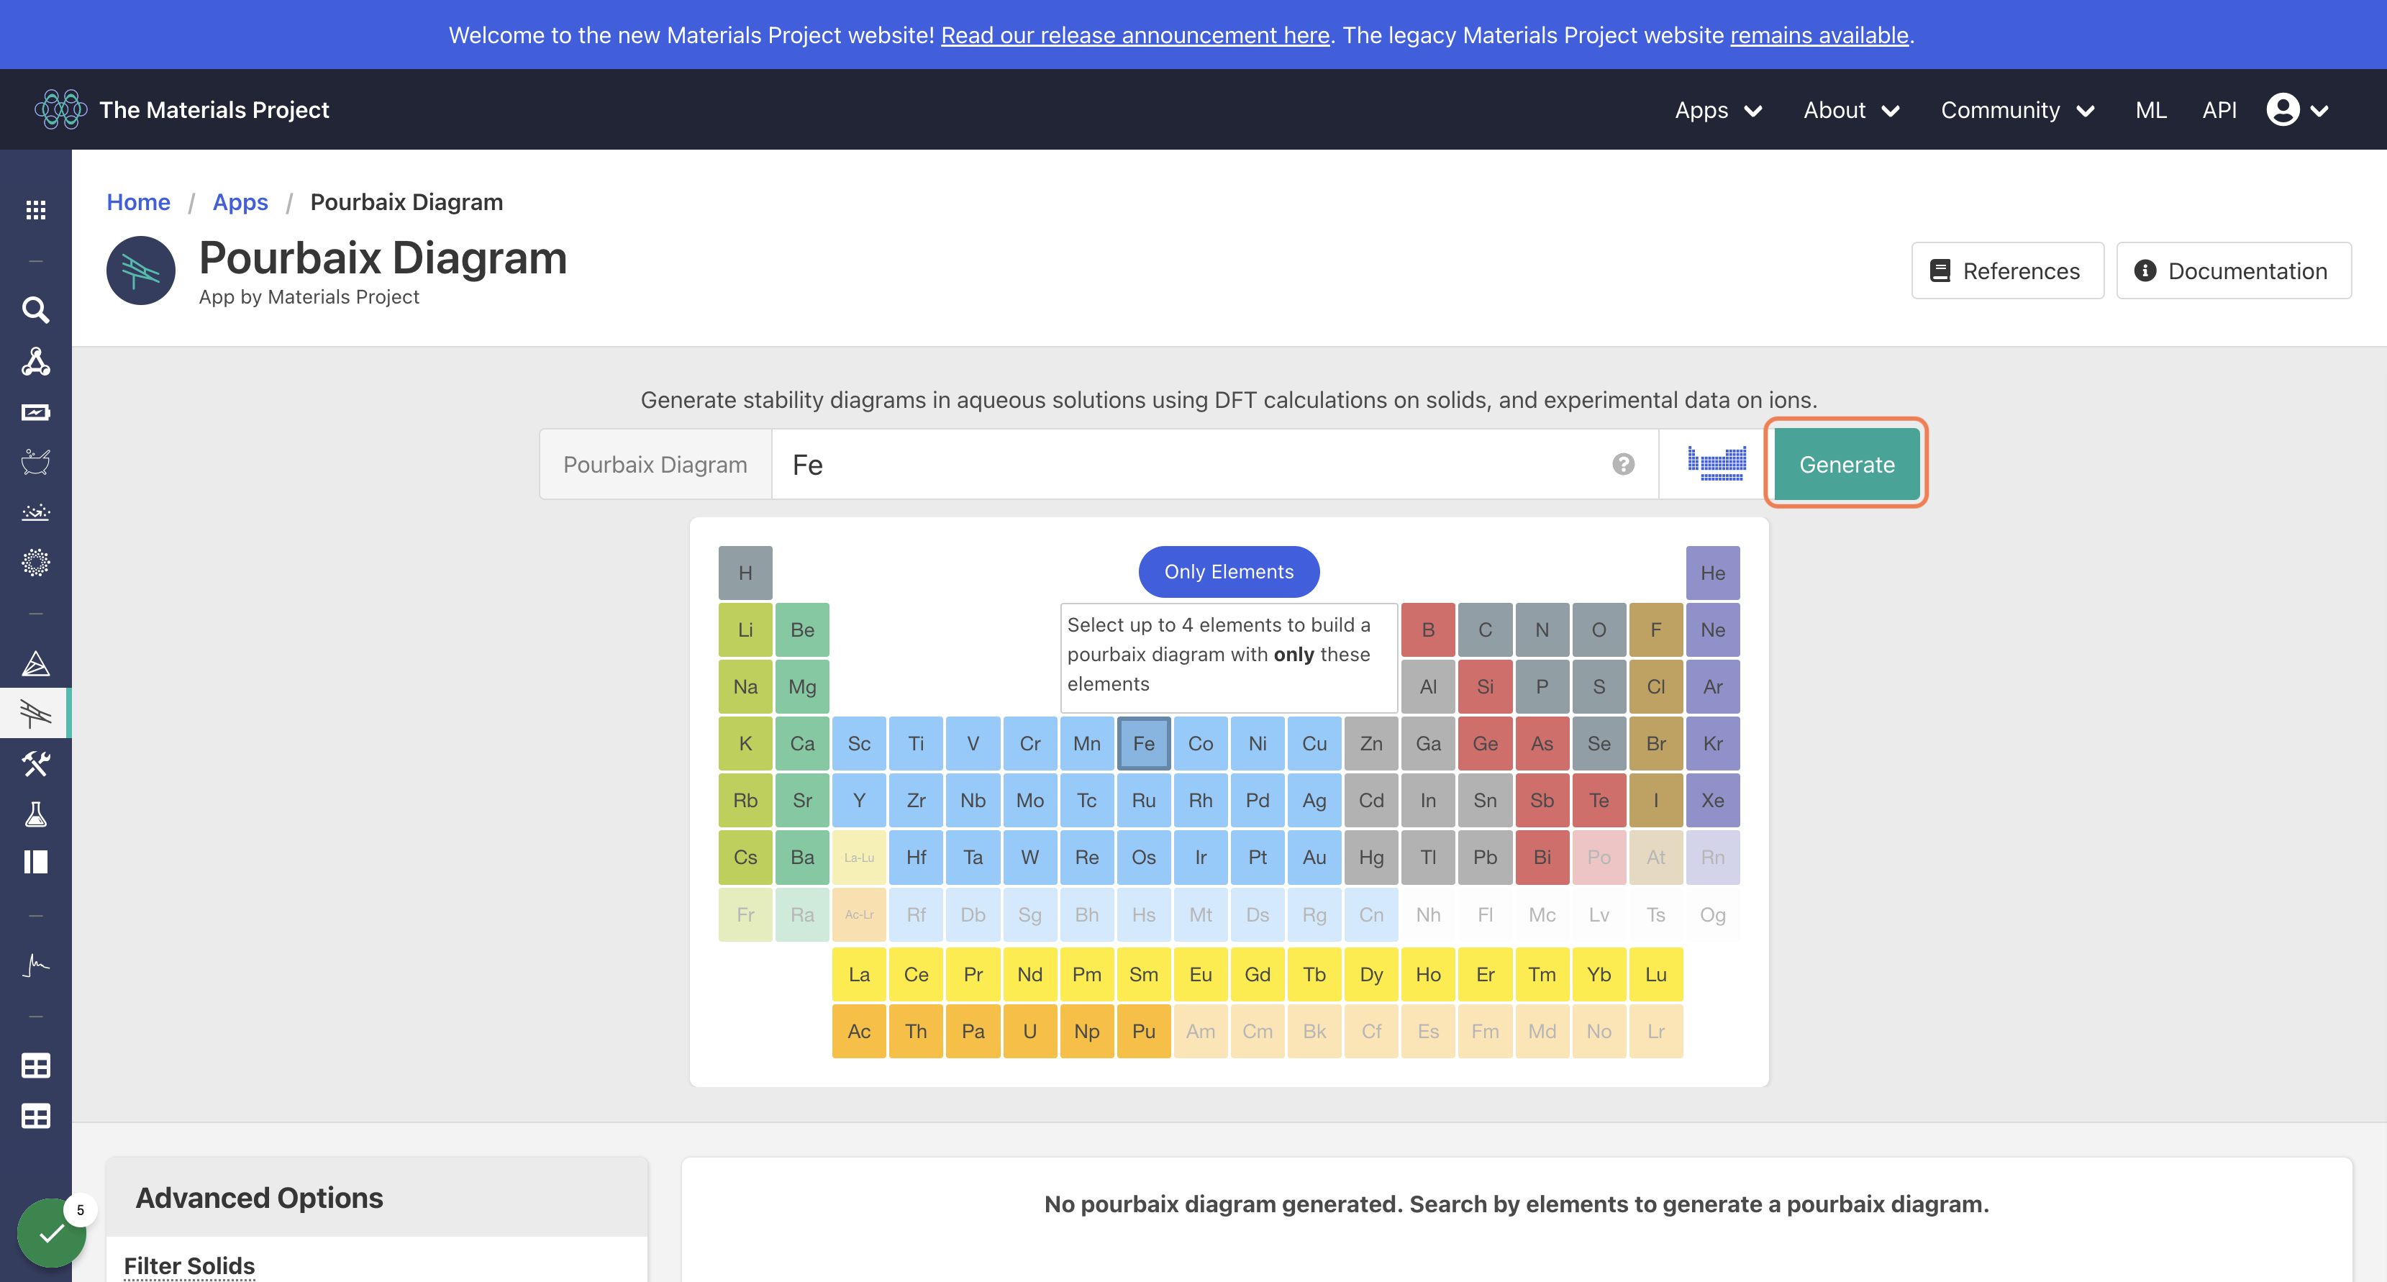Open the References button

coord(2007,271)
